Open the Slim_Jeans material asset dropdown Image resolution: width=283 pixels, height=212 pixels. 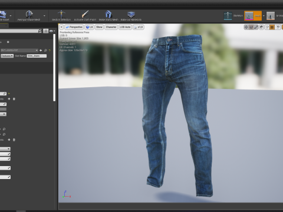[x=19, y=50]
